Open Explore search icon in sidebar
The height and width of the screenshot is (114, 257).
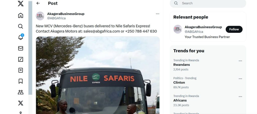coord(21,26)
